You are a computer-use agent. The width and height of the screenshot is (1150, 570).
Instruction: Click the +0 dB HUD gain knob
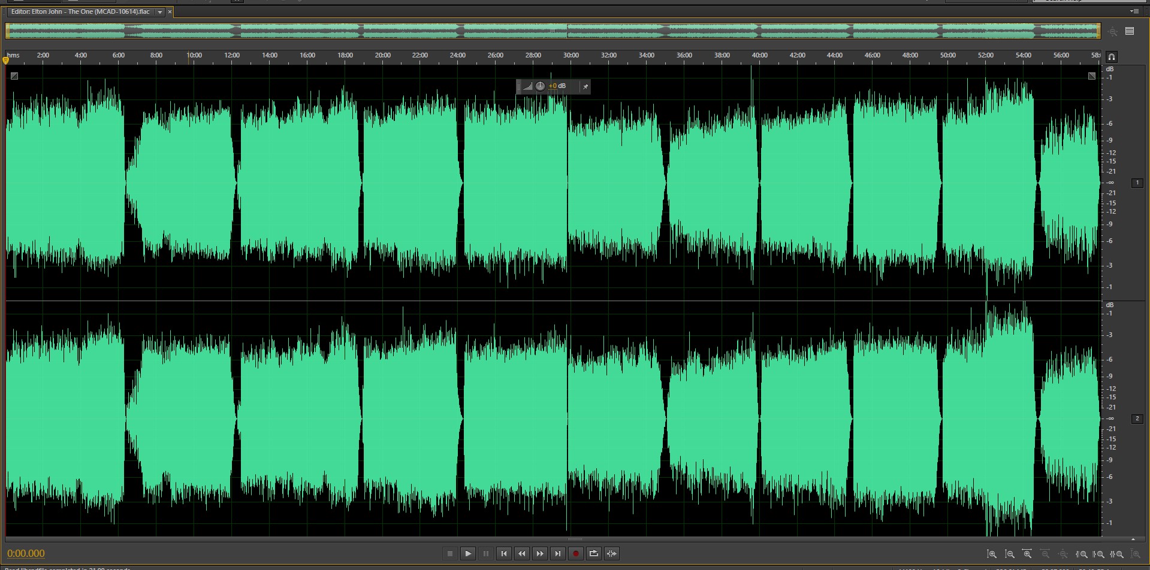click(x=540, y=86)
